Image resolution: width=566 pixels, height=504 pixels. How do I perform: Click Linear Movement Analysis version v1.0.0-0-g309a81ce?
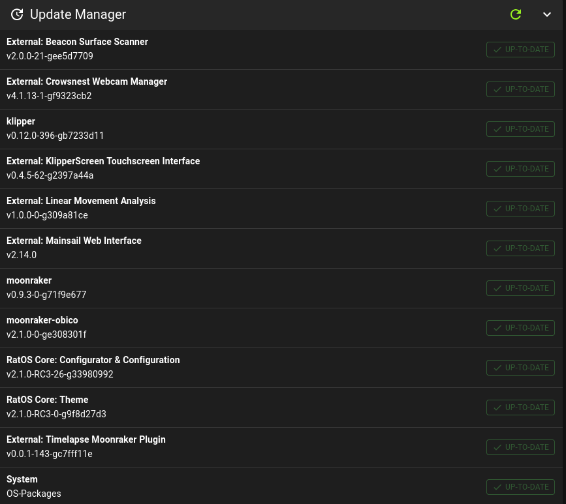[47, 215]
